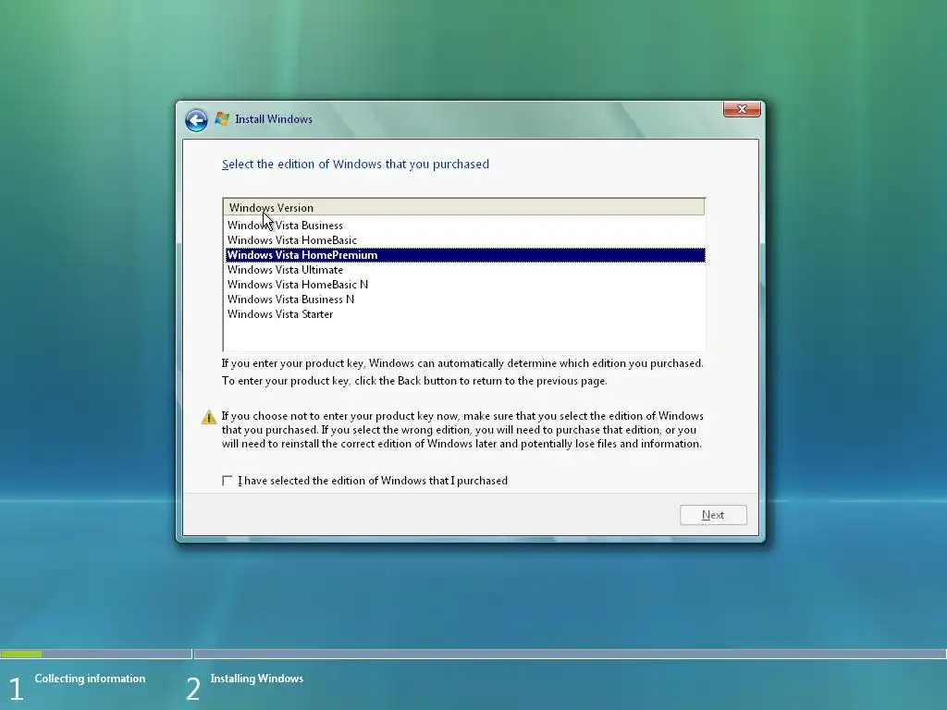Image resolution: width=947 pixels, height=710 pixels.
Task: Click the product key hint paragraph
Action: pyautogui.click(x=462, y=372)
